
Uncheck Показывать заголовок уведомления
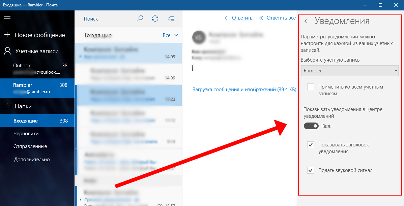point(311,145)
